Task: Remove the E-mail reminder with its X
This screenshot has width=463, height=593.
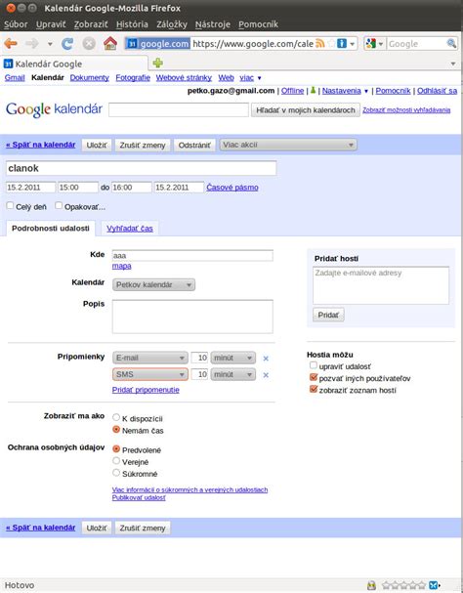Action: [266, 359]
